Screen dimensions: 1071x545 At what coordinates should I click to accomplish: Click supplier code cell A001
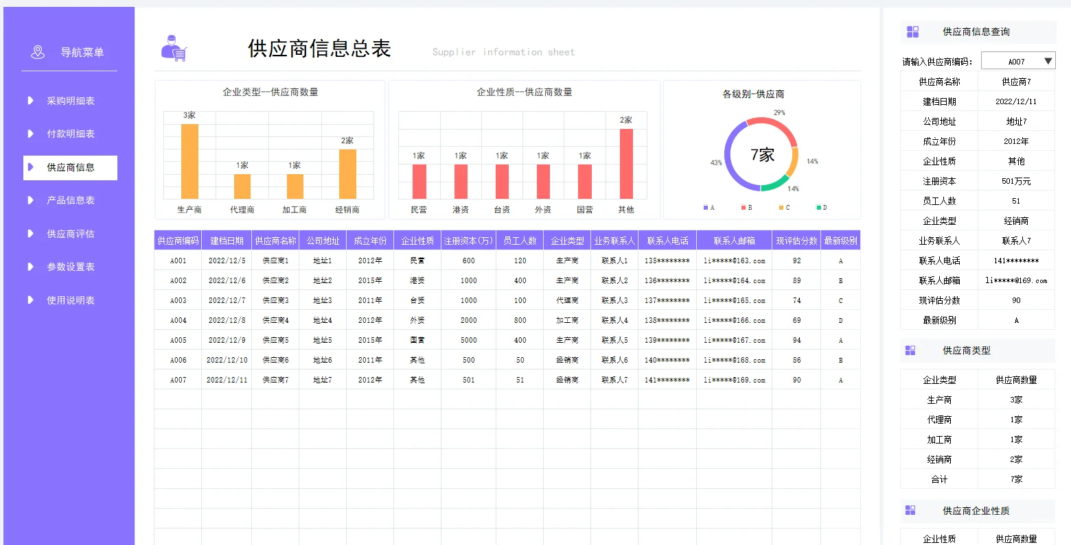click(178, 261)
